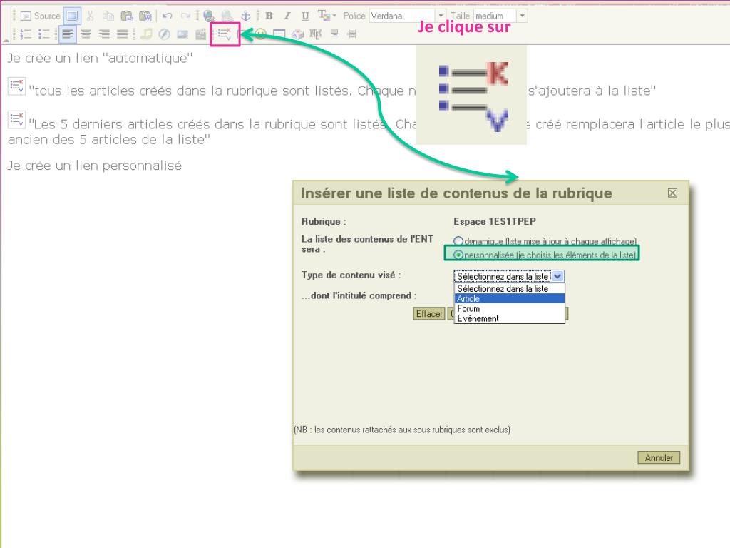Click the Redo arrow icon
The height and width of the screenshot is (548, 730).
(x=185, y=16)
